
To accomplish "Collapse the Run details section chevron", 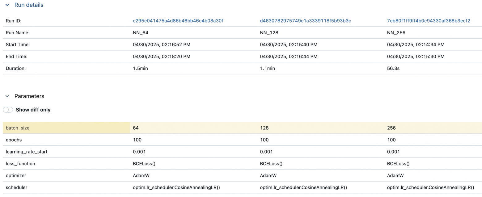I will 7,5.
